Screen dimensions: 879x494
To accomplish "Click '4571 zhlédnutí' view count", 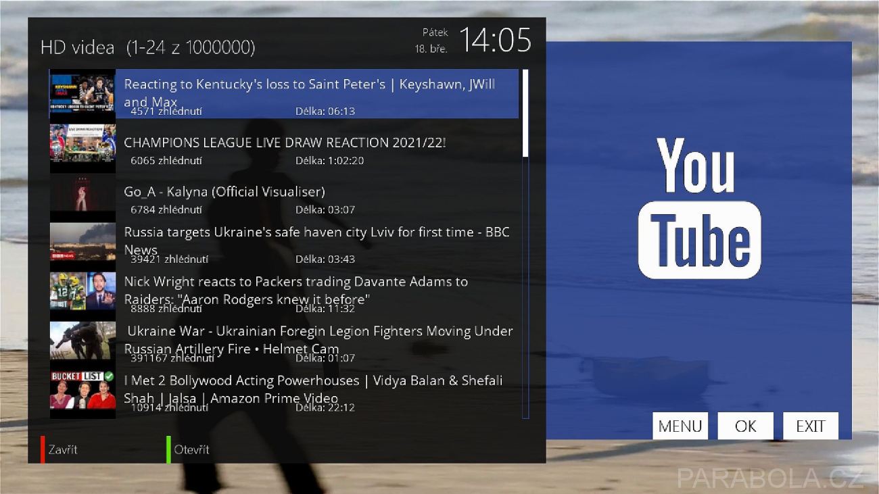I will tap(166, 112).
